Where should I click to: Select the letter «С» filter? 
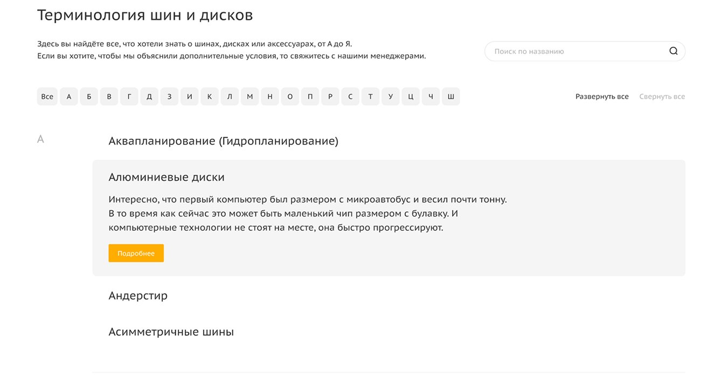pos(350,96)
